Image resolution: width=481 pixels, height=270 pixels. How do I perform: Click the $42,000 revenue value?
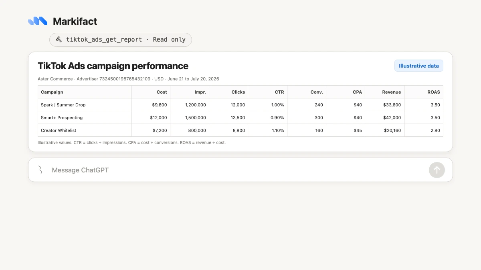(392, 118)
